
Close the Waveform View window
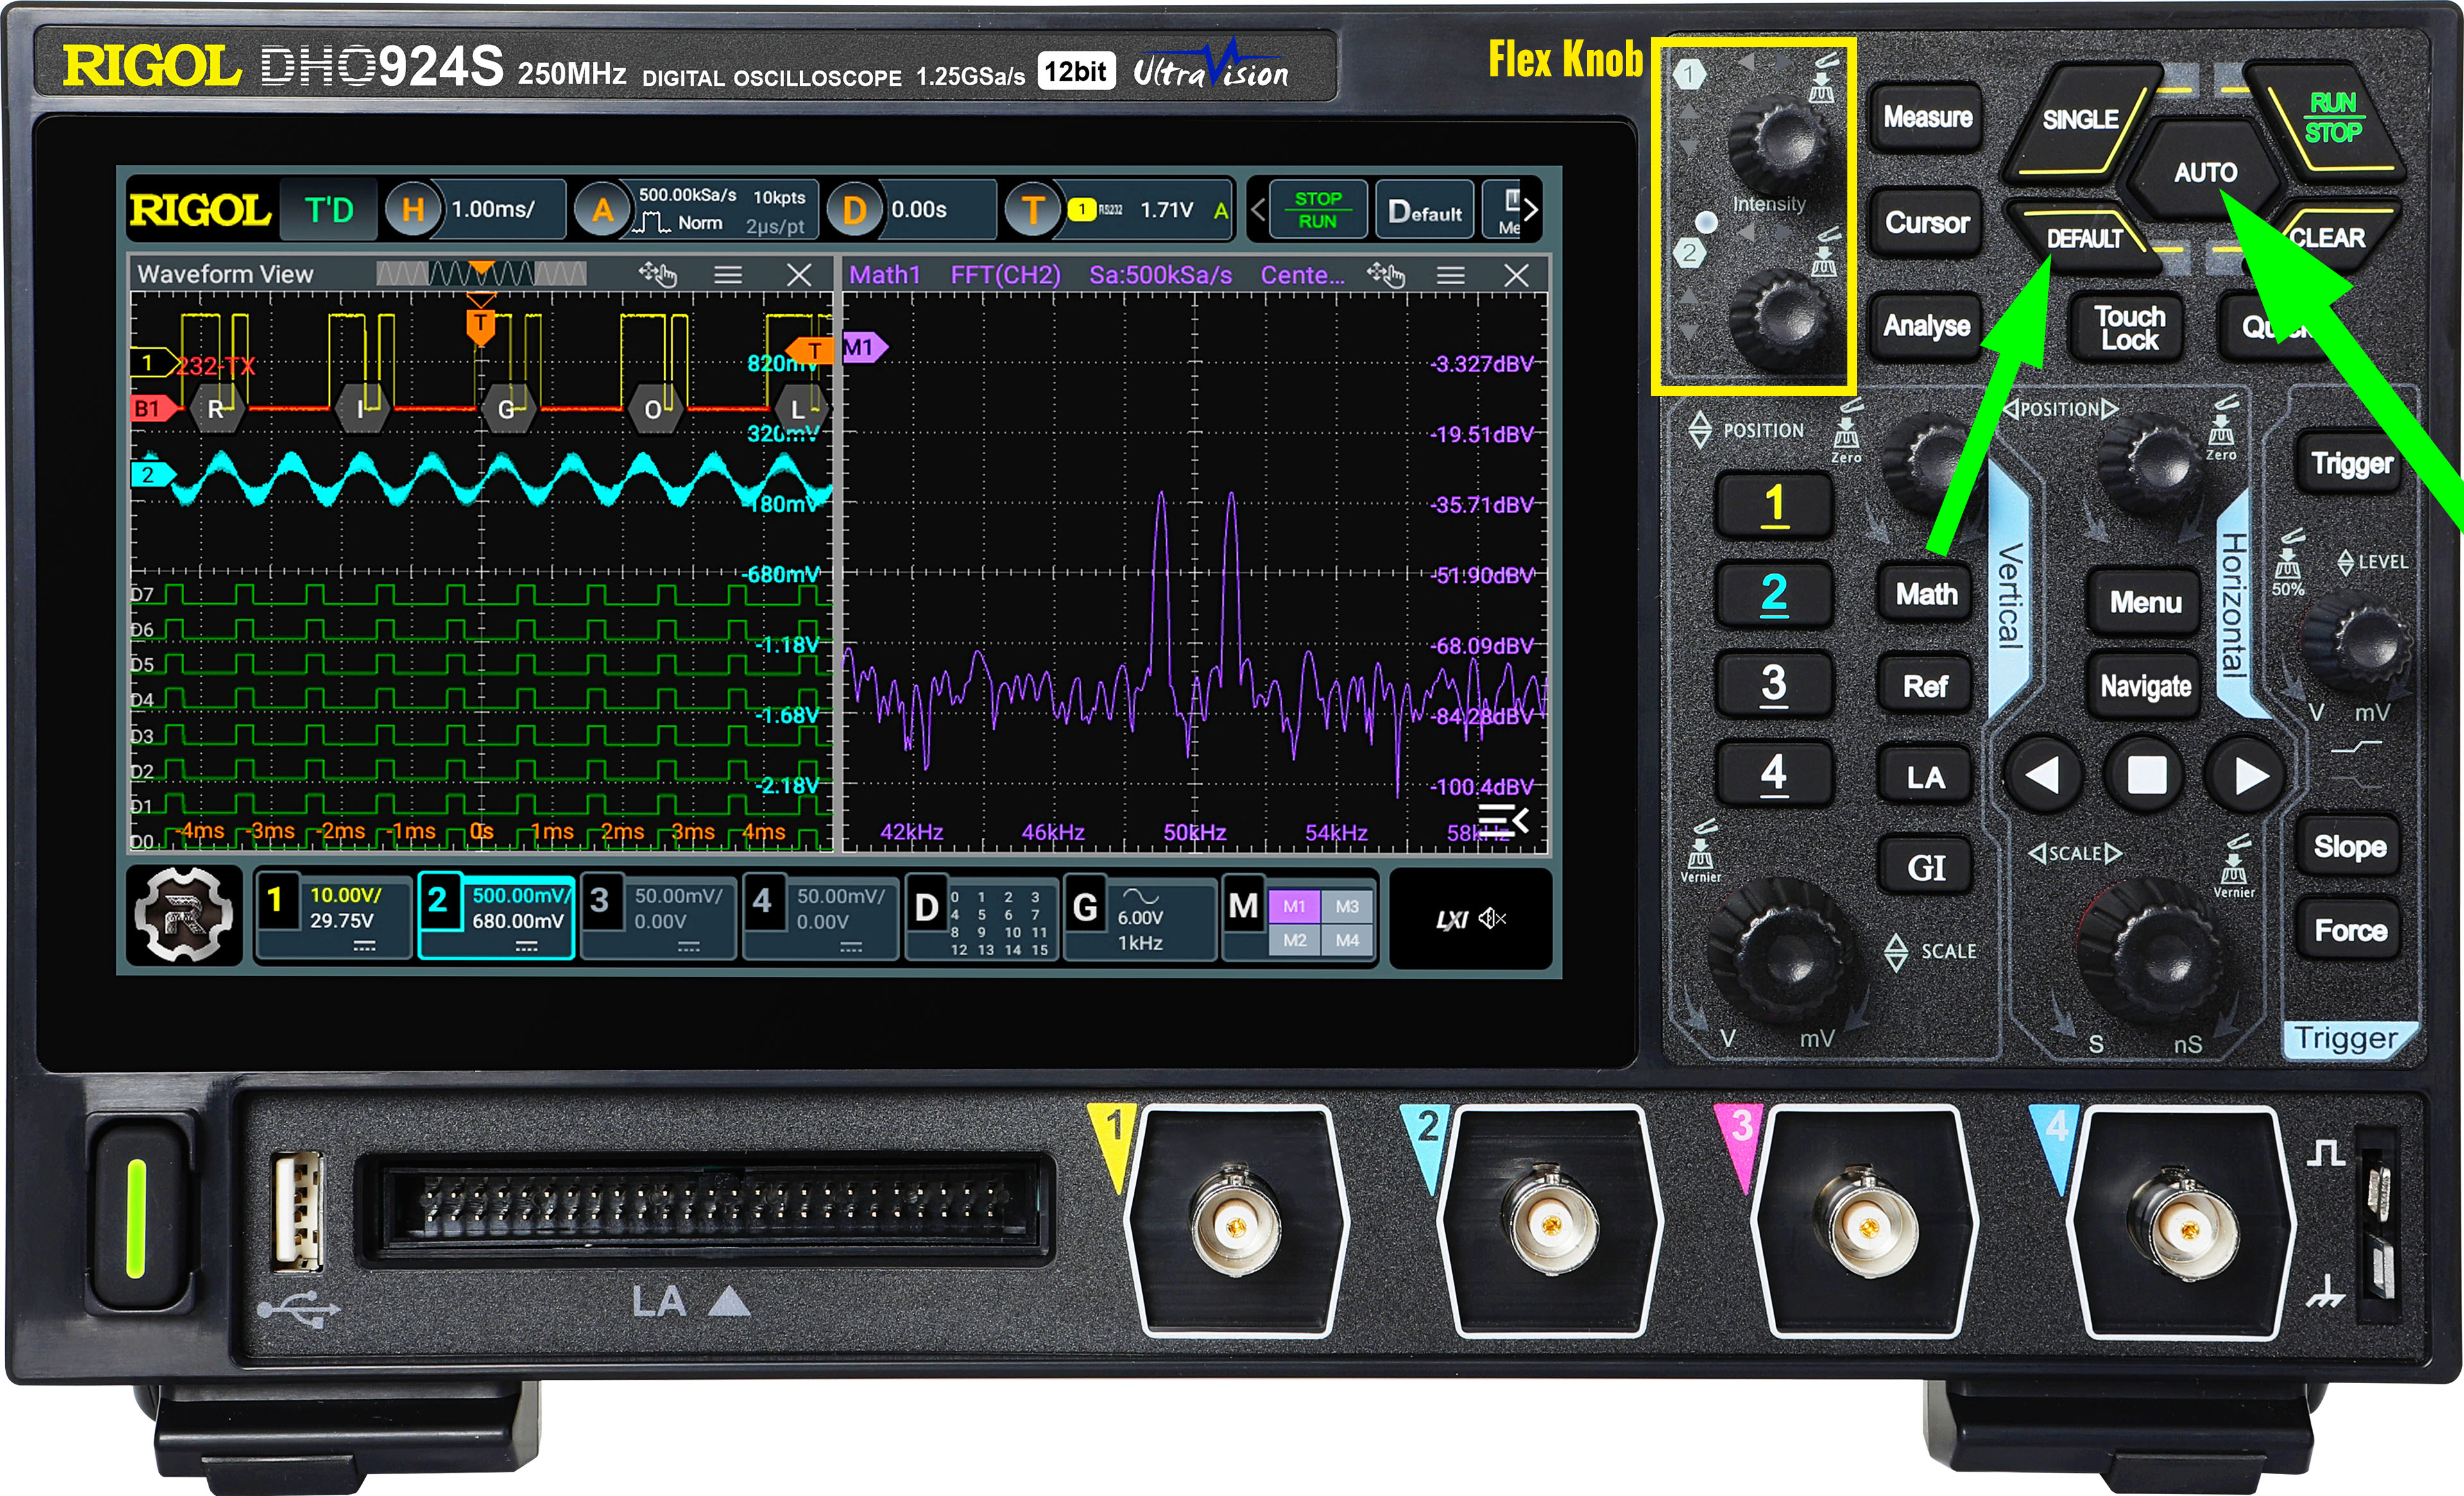(x=799, y=275)
